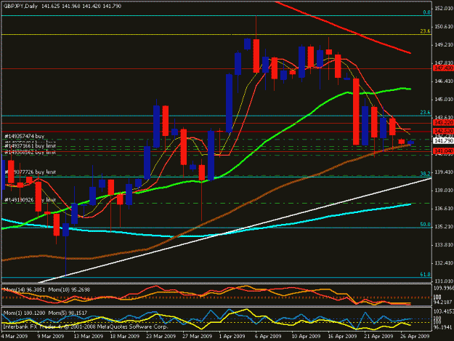This screenshot has height=341, width=454.
Task: Click the 136.610 price scale value
Action: coord(444,209)
